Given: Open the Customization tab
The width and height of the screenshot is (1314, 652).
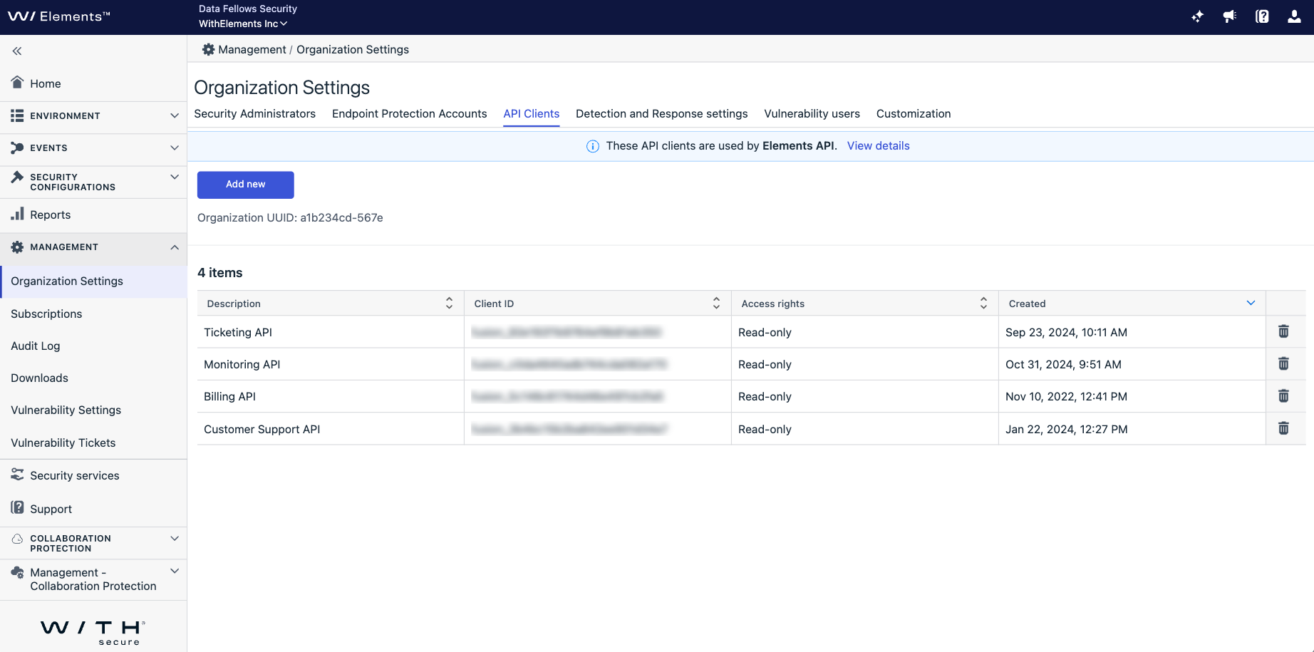Looking at the screenshot, I should pos(913,114).
